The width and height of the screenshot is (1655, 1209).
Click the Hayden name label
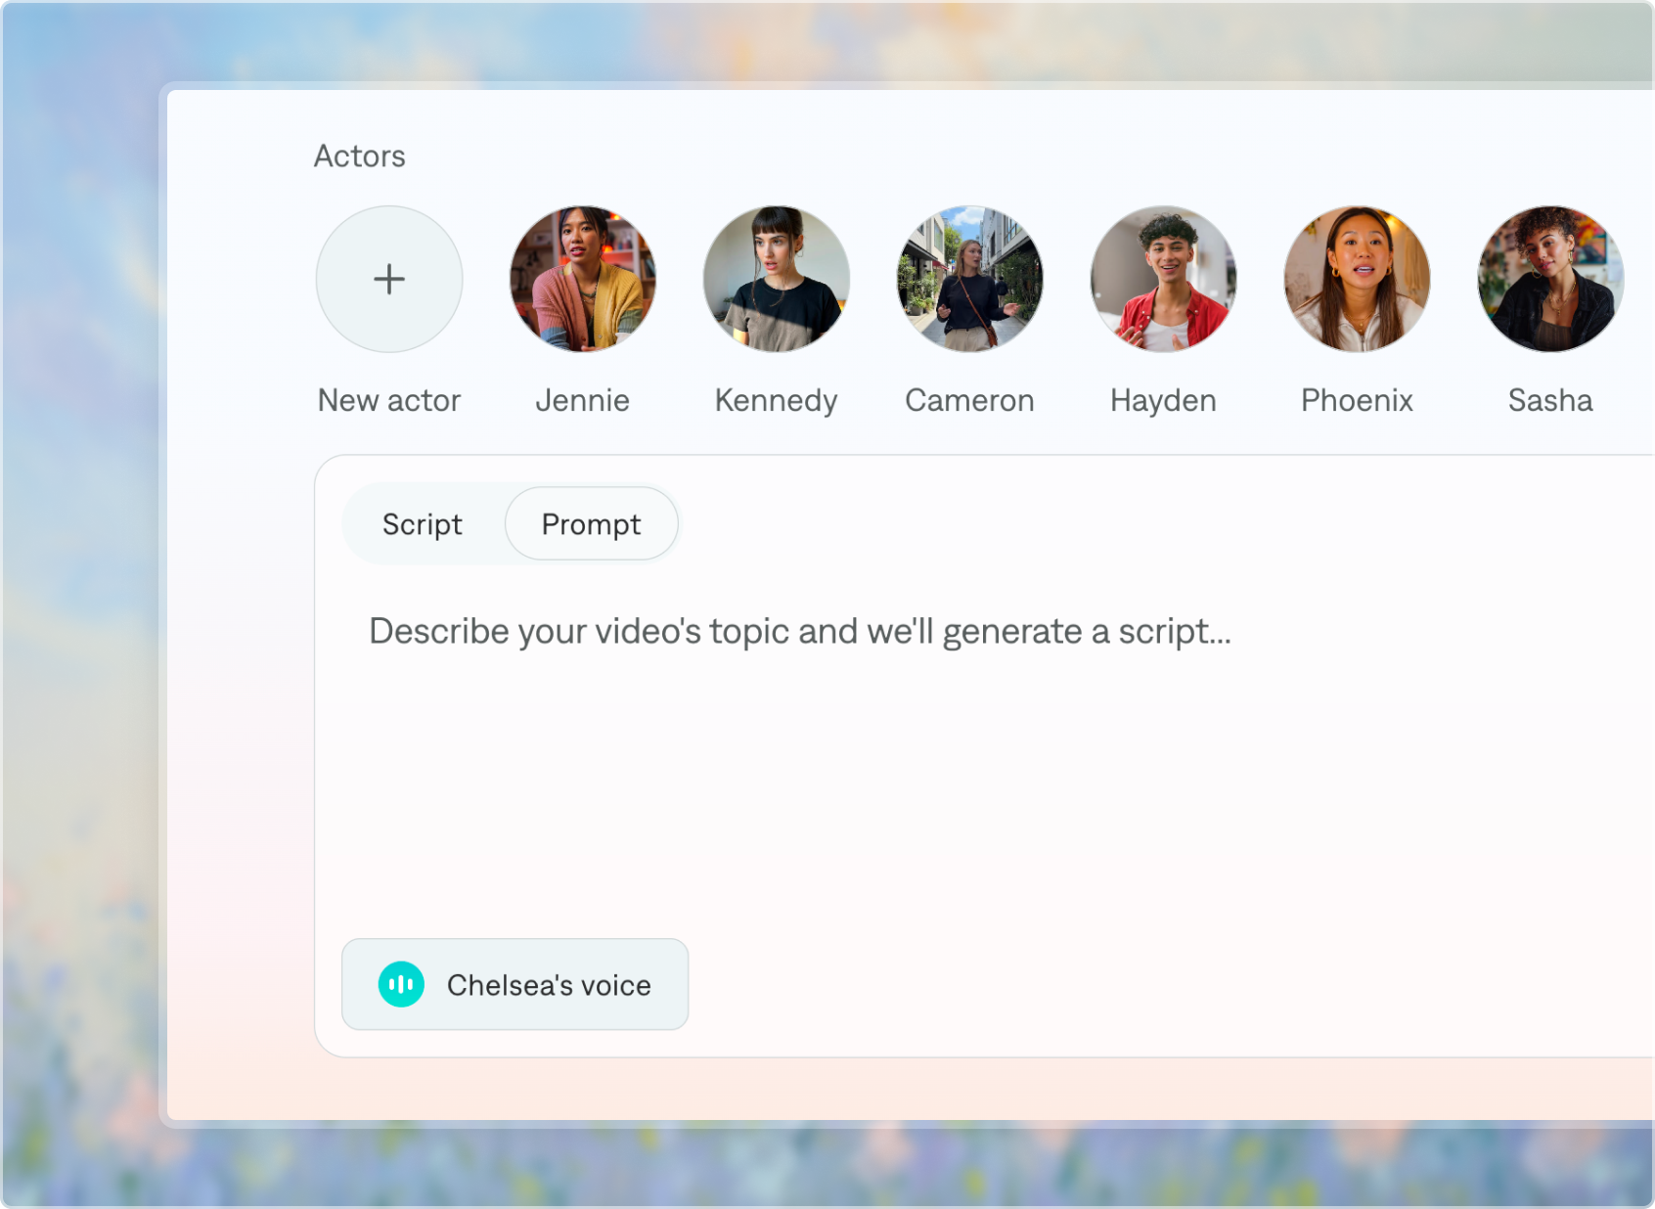coord(1164,401)
